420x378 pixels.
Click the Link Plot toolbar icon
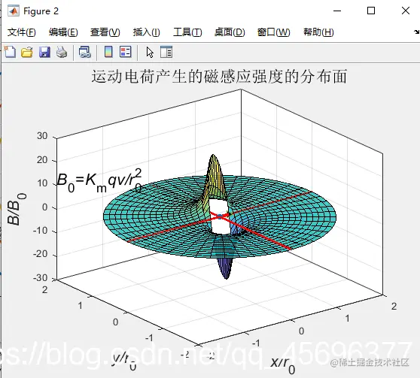pos(85,52)
